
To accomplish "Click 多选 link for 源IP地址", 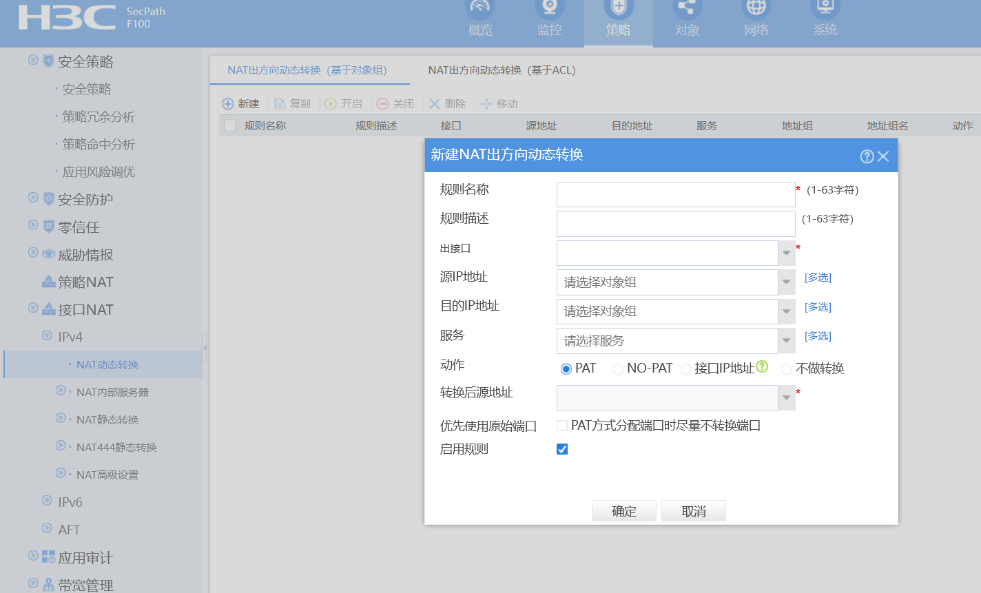I will point(818,278).
